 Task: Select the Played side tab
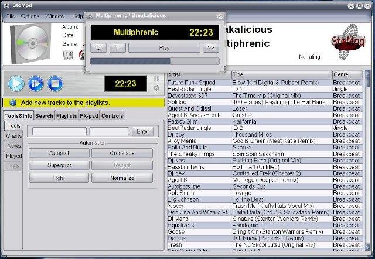click(x=13, y=156)
